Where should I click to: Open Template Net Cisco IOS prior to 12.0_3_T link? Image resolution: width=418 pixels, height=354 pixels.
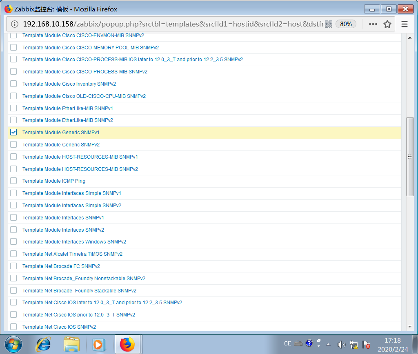click(79, 314)
